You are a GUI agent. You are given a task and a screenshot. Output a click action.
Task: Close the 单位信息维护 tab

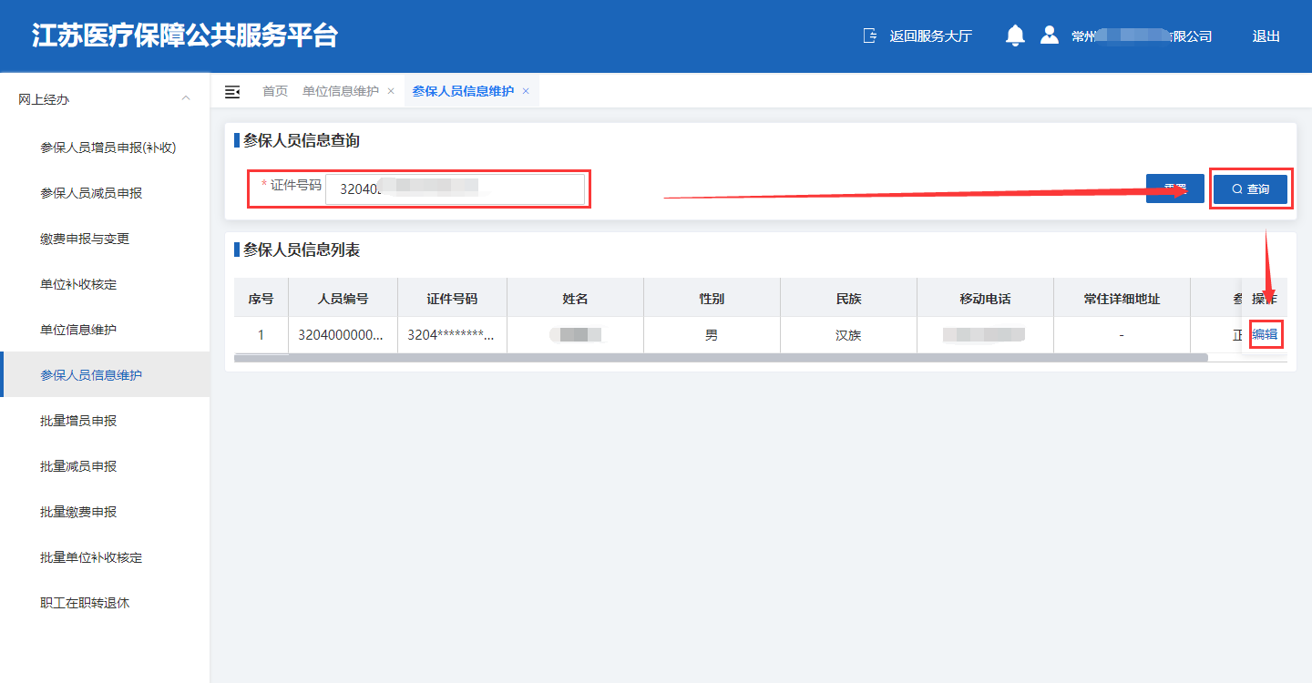(391, 91)
